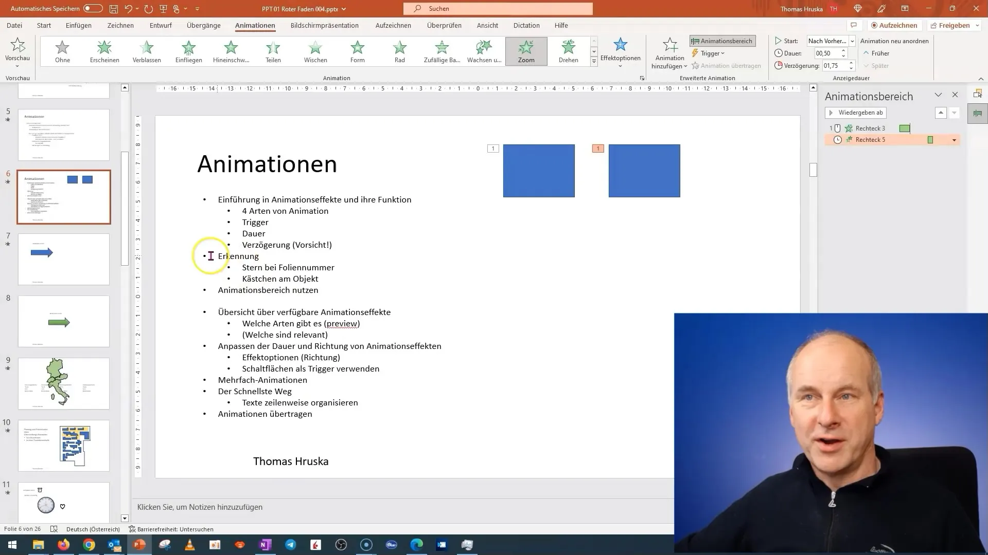Click the Aufzeichnen button top right
This screenshot has height=555, width=988.
click(x=894, y=25)
